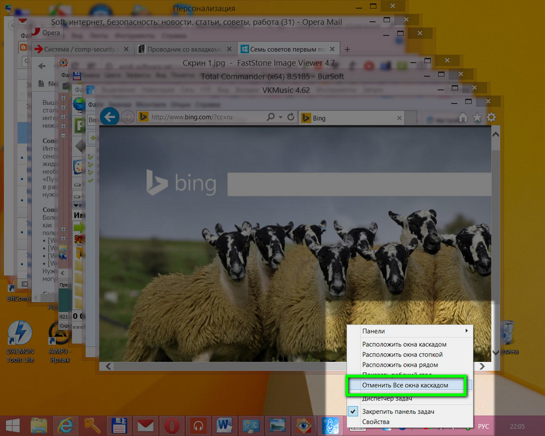Click the Start button on the taskbar
The image size is (545, 436).
point(13,426)
